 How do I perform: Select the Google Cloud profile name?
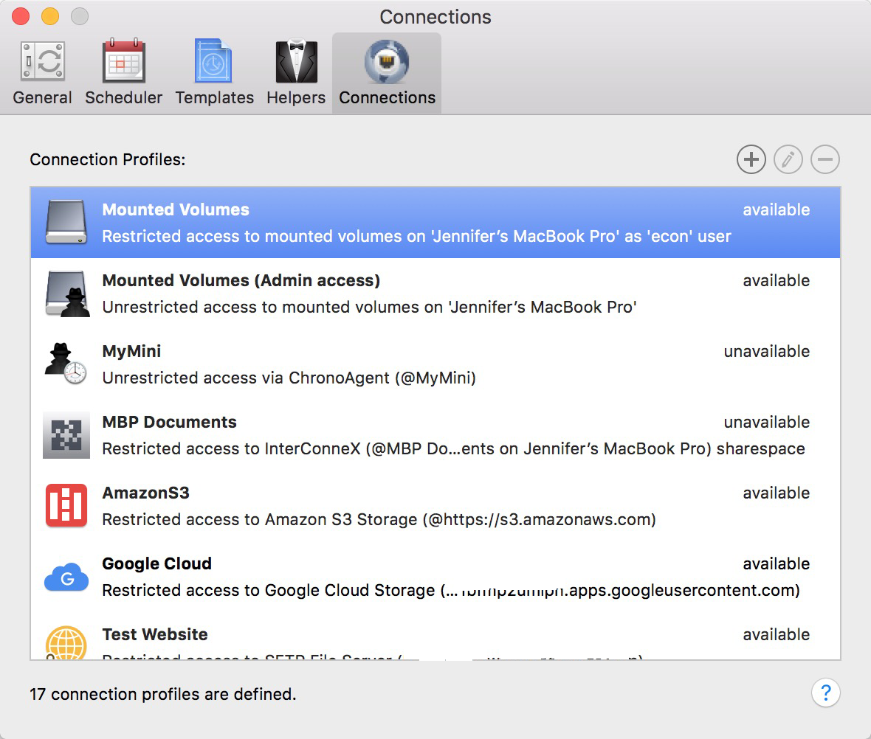tap(156, 563)
